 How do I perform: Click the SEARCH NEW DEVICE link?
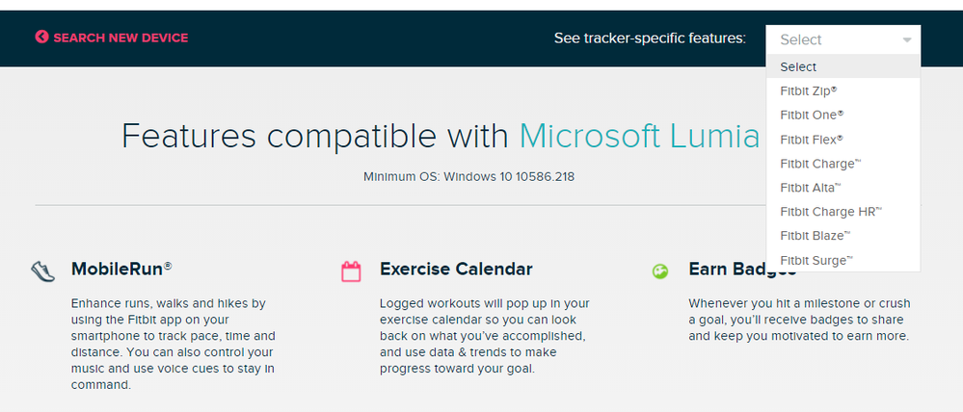120,38
